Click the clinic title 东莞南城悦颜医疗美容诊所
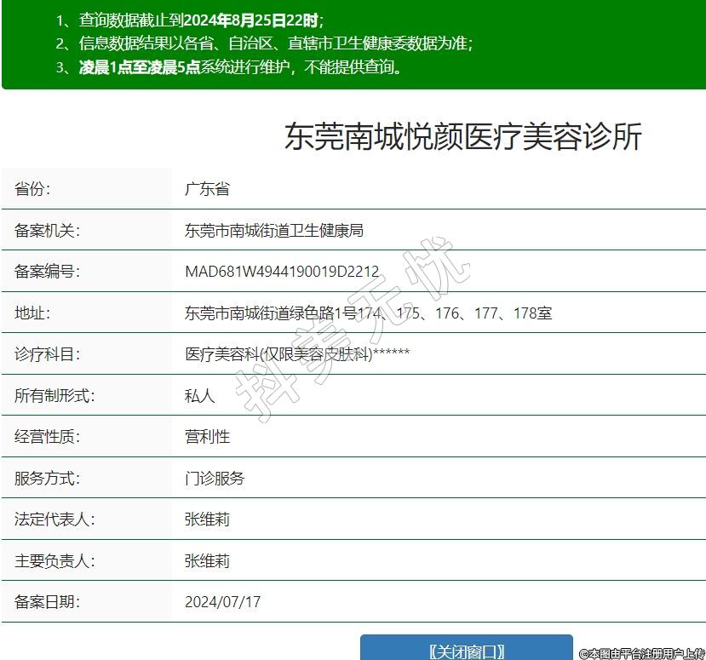This screenshot has height=660, width=706. (x=462, y=137)
